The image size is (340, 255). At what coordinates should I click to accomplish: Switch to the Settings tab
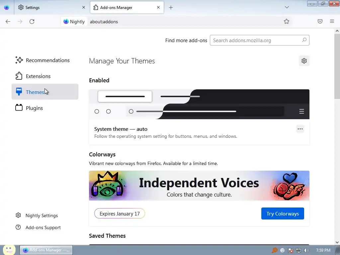(x=51, y=8)
